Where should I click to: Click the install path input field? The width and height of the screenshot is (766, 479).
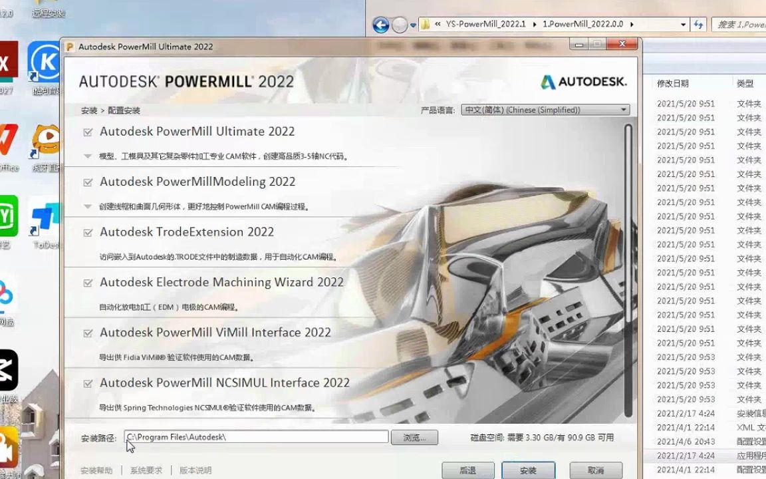257,437
